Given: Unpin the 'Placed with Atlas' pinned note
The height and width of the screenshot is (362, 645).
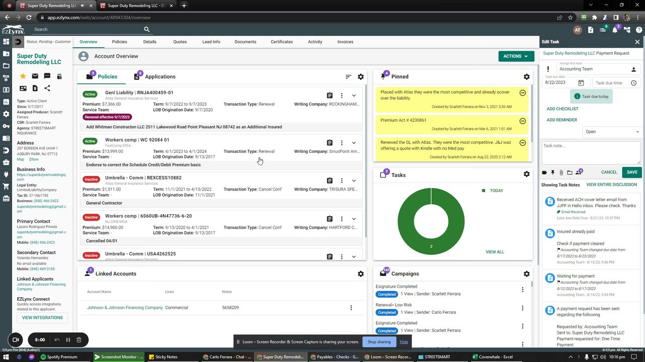Looking at the screenshot, I should [523, 93].
